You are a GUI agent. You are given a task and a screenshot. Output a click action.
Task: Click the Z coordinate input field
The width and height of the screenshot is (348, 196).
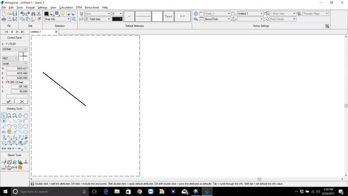(x=17, y=78)
